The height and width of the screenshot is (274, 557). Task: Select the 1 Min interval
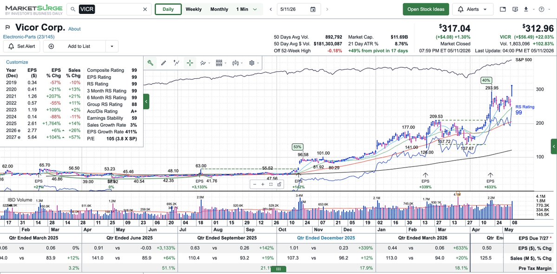[242, 9]
